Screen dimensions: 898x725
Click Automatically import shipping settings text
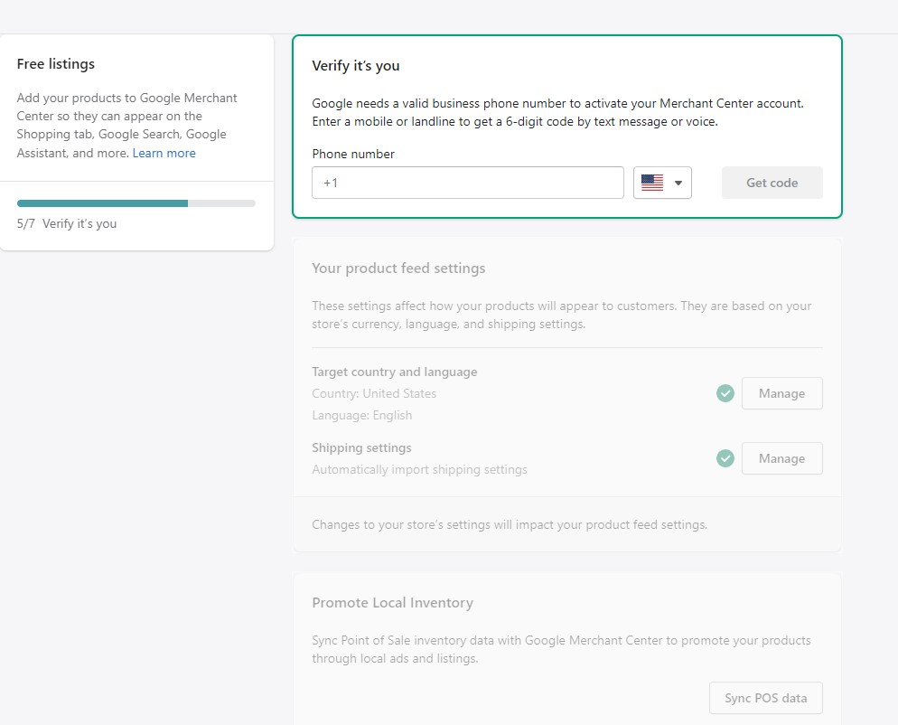tap(419, 469)
